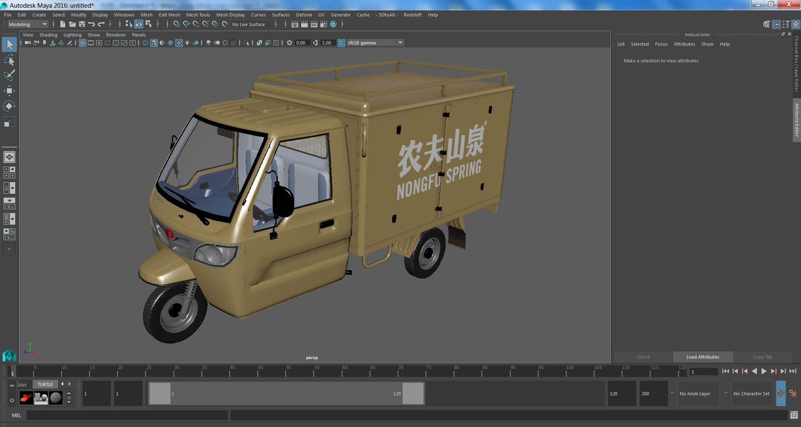Viewport: 801px width, 427px height.
Task: Open the Edit Mesh menu
Action: [x=169, y=15]
